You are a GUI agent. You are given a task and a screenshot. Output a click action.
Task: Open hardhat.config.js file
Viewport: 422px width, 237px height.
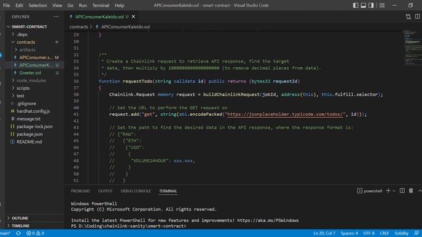click(x=33, y=111)
